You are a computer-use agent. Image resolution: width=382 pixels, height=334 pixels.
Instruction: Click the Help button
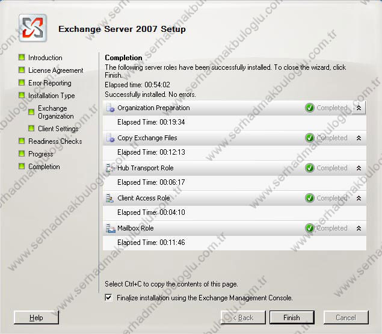36,317
